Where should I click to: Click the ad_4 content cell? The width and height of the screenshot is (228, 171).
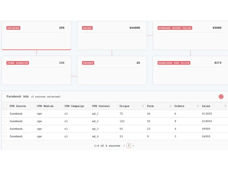click(x=95, y=136)
